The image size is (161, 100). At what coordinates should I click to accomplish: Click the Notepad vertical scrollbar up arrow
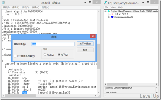click(x=98, y=11)
